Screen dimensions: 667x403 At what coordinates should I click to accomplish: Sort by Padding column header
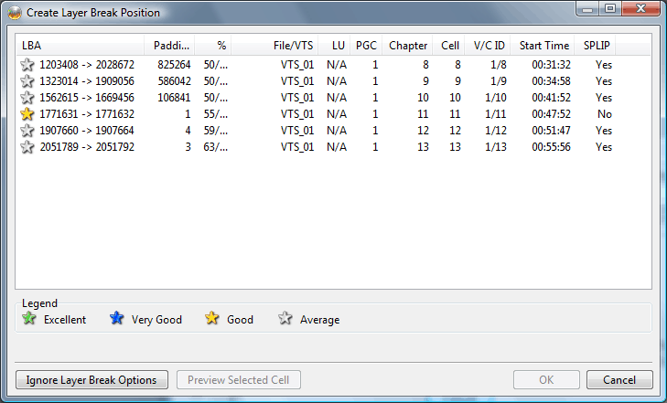tap(170, 45)
